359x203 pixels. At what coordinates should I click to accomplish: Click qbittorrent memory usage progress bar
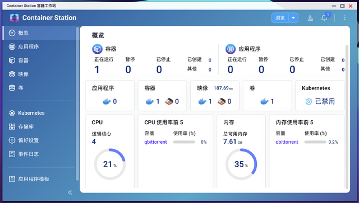click(x=315, y=142)
